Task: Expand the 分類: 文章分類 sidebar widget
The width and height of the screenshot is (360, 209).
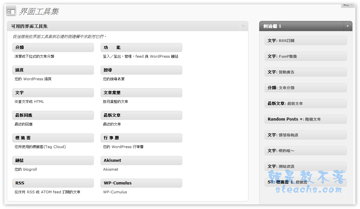Action: [x=305, y=88]
